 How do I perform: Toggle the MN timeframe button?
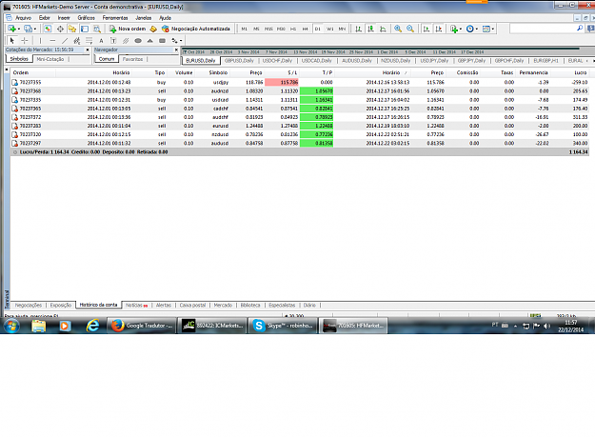(x=342, y=29)
